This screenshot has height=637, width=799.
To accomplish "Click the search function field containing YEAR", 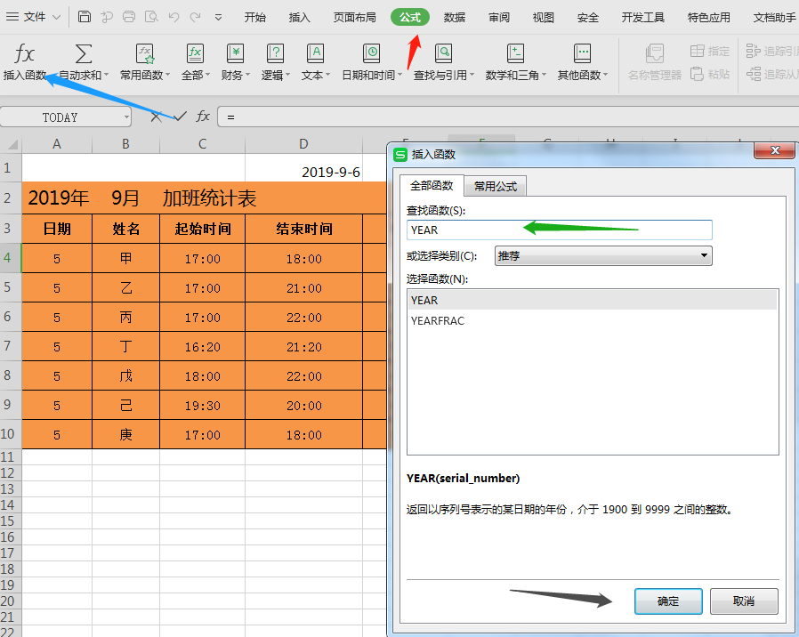I will click(x=559, y=230).
